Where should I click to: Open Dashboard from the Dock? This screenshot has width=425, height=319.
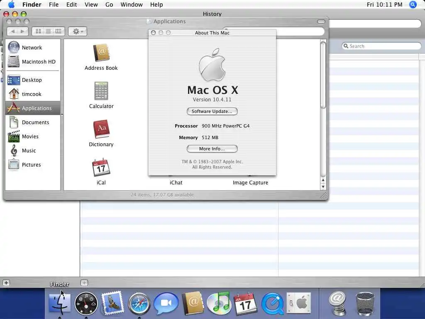[86, 304]
